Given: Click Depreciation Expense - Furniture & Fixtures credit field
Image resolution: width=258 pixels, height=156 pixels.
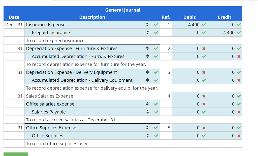Looking at the screenshot, I should tap(224, 48).
